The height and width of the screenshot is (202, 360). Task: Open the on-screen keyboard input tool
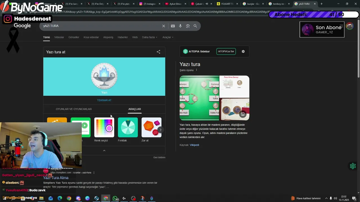pos(173,26)
